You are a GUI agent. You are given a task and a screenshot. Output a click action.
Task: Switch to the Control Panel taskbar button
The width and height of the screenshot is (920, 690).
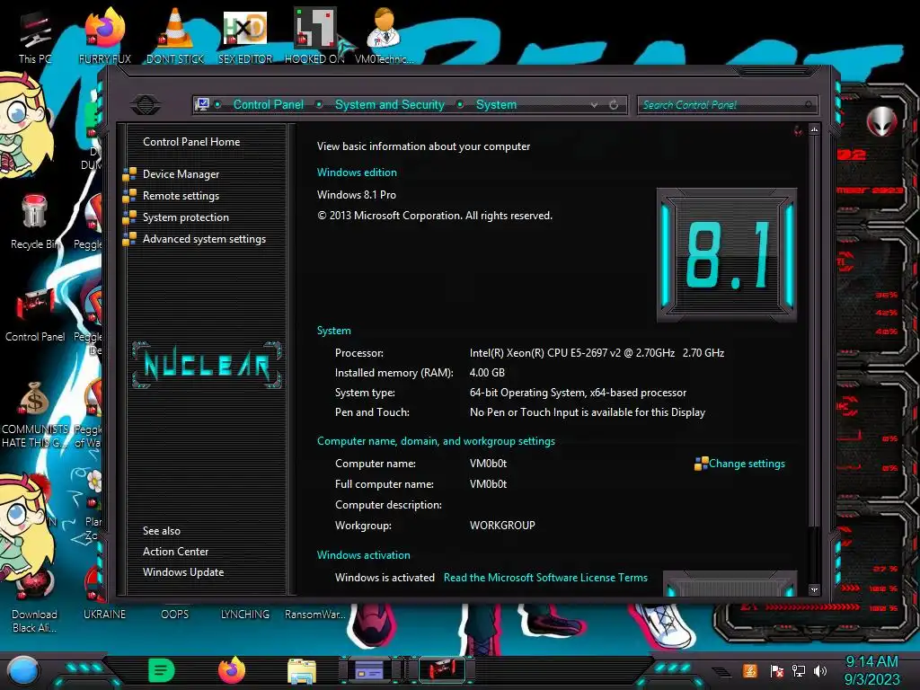[442, 670]
